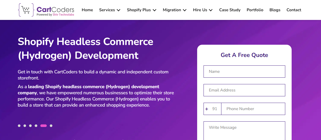Focus the Email Address input field
The height and width of the screenshot is (140, 321).
[x=244, y=90]
